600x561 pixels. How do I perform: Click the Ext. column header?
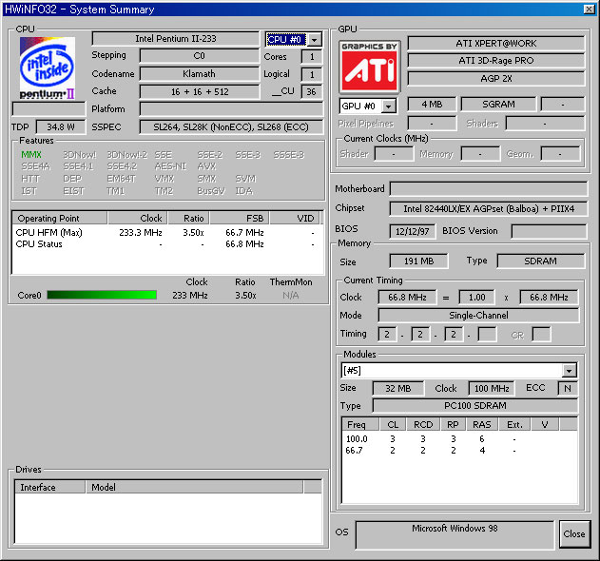tap(514, 424)
